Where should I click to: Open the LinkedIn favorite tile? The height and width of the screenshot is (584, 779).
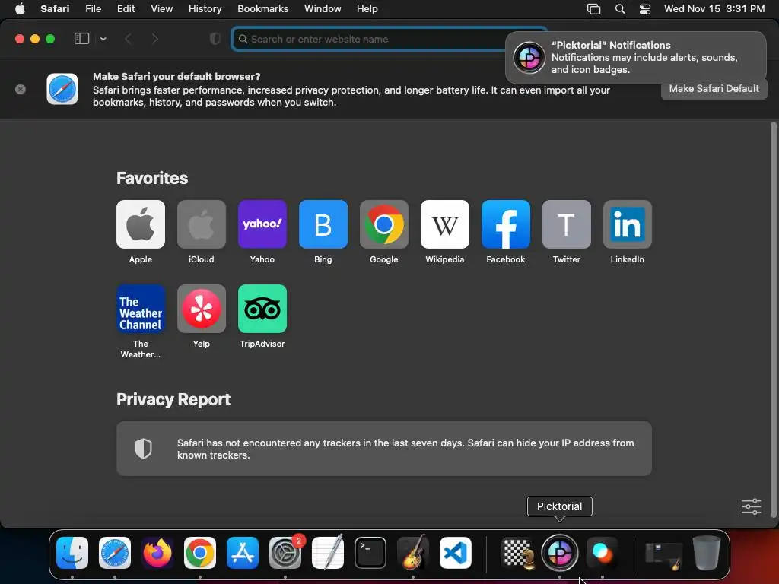pyautogui.click(x=628, y=224)
